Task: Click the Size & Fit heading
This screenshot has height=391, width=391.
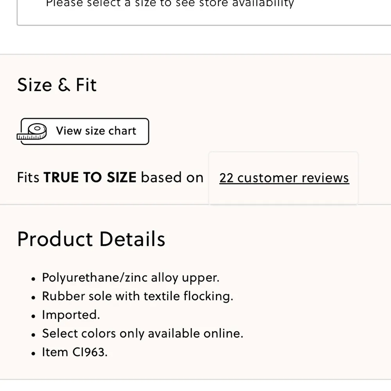Action: (x=57, y=84)
